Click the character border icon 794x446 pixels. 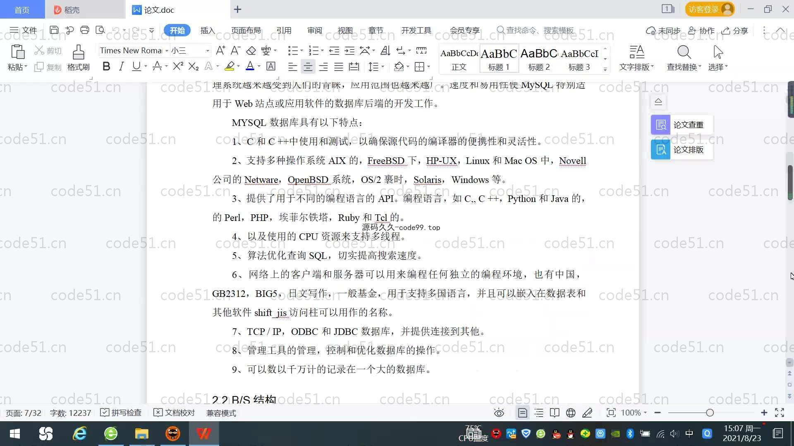pos(271,66)
